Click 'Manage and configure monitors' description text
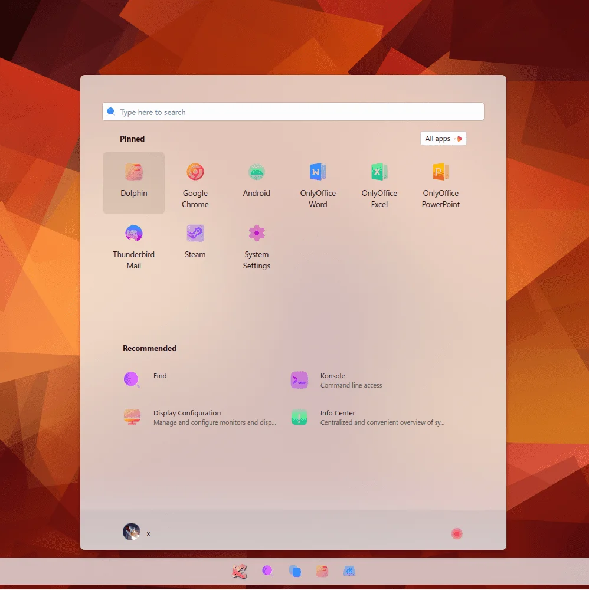 (x=214, y=422)
